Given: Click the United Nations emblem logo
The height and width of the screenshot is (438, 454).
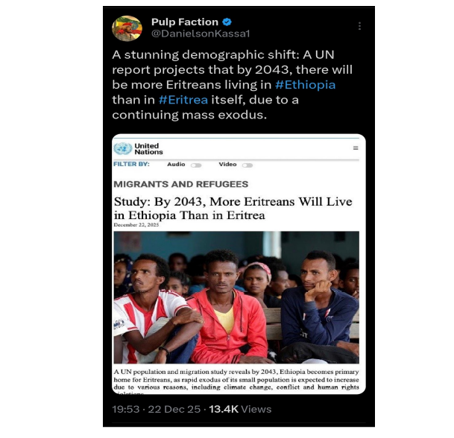Looking at the screenshot, I should (123, 149).
